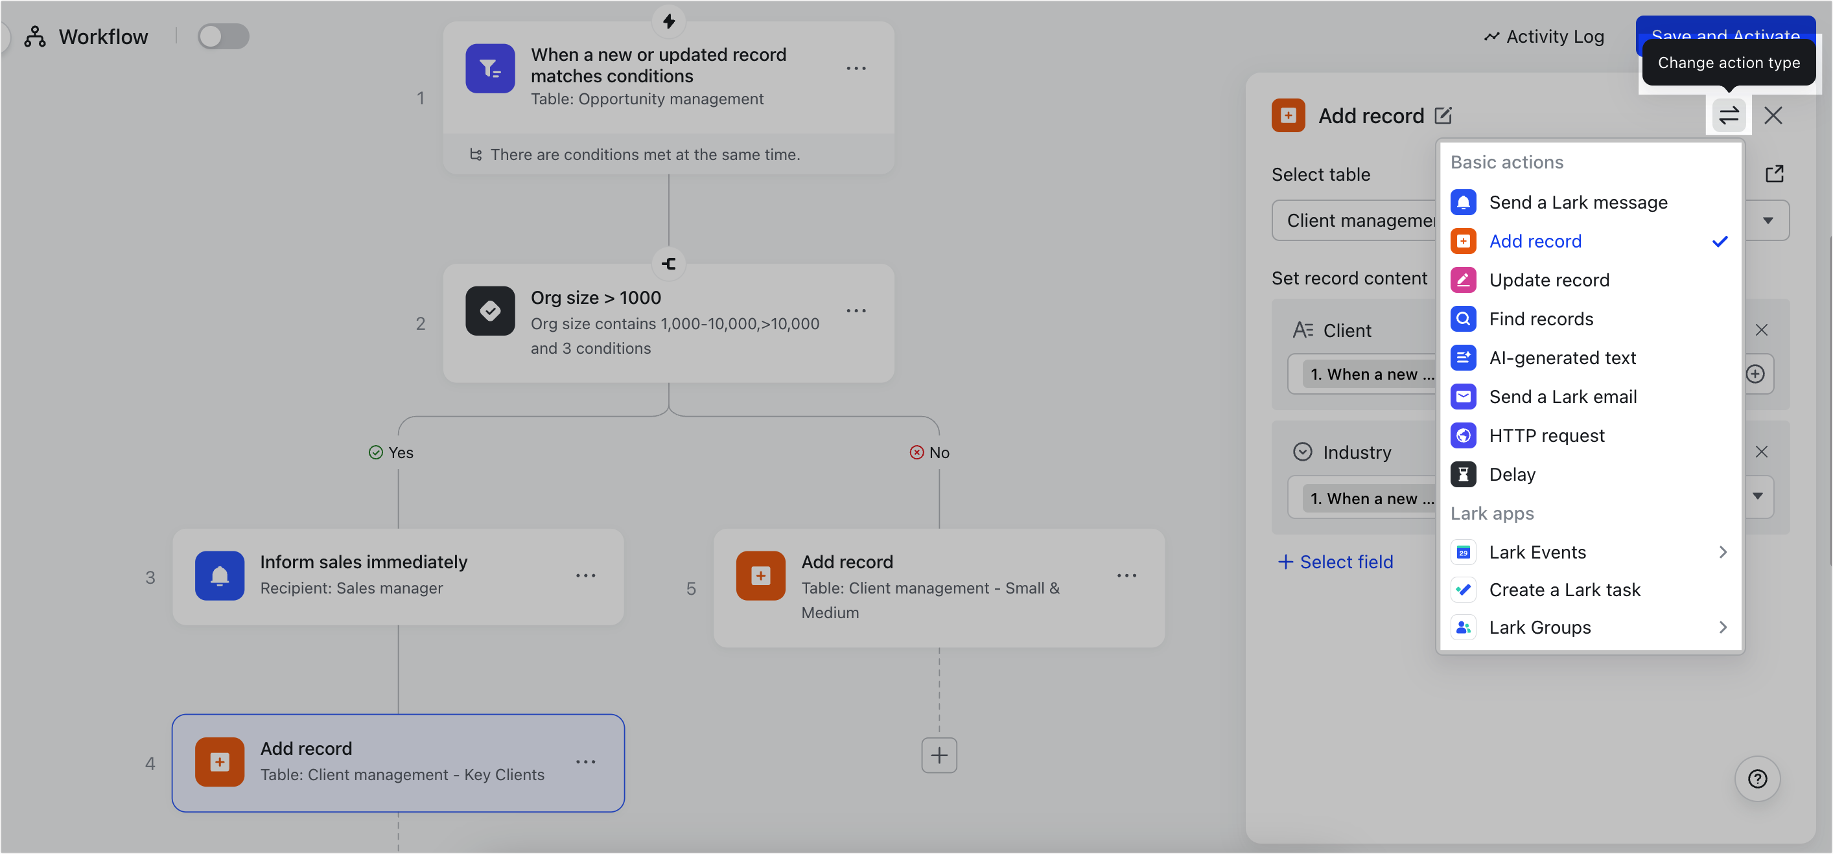This screenshot has width=1833, height=854.
Task: Choose Send a Lark email action
Action: point(1591,397)
